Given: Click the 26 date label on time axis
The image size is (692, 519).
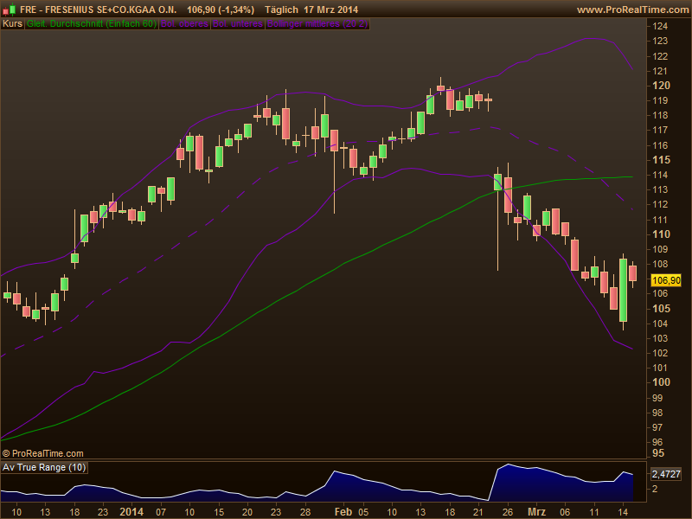Looking at the screenshot, I should 508,512.
